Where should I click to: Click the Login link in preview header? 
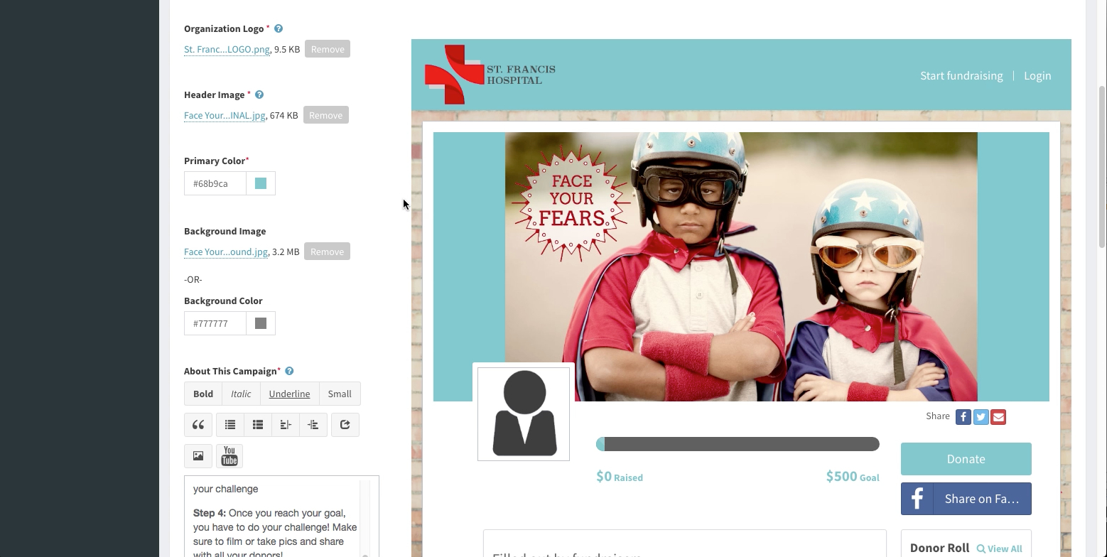[1037, 75]
